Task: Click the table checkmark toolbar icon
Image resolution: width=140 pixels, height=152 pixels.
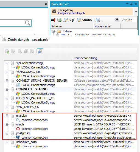Action: [32, 51]
